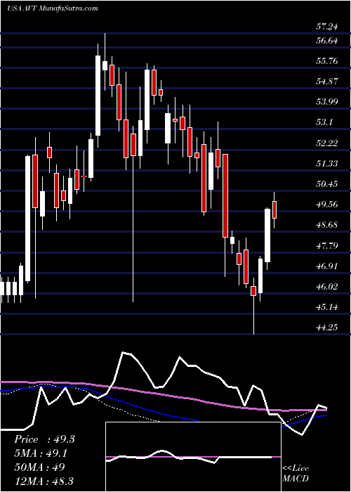
Task: Click the 48.68 price axis label
Action: click(x=327, y=226)
